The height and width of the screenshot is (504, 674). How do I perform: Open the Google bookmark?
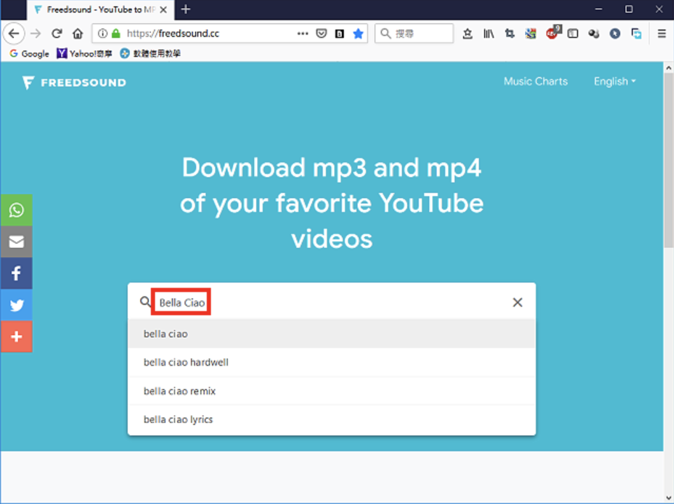[x=29, y=53]
